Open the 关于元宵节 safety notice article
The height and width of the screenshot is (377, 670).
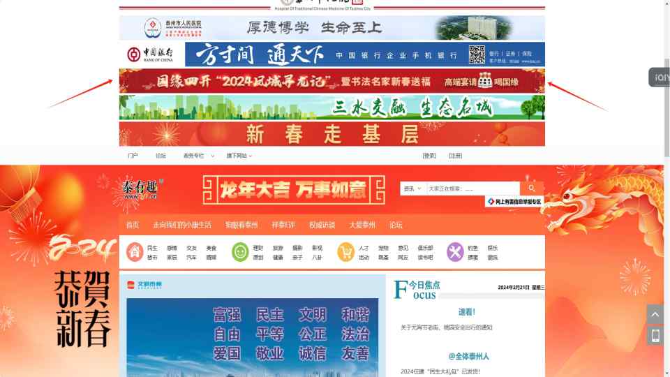[447, 327]
